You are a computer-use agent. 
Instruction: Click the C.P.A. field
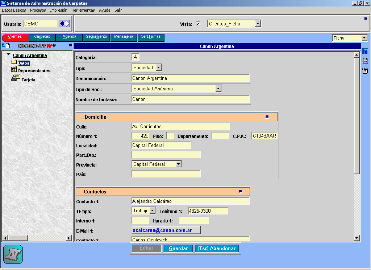pyautogui.click(x=264, y=136)
